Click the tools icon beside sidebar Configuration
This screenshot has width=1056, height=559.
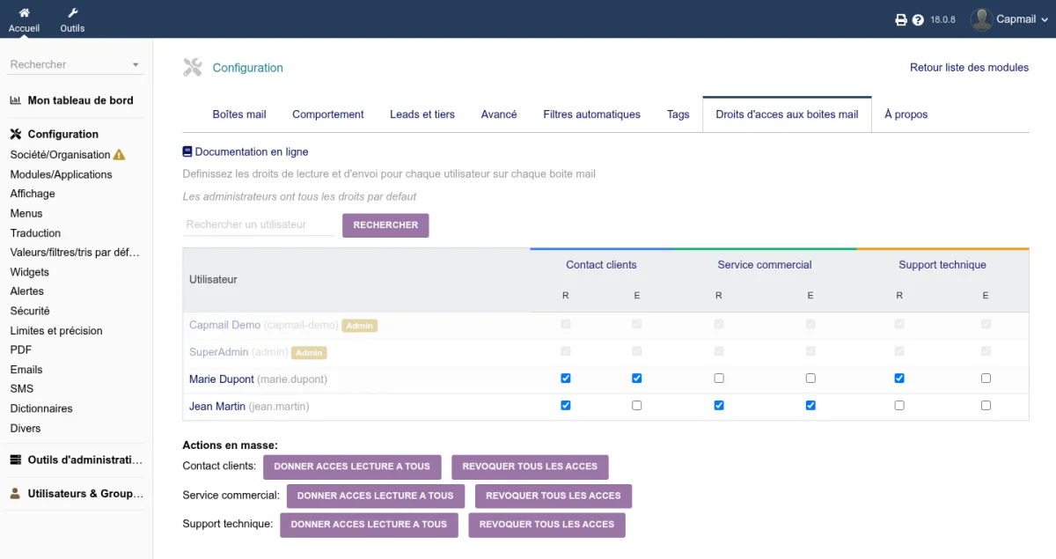16,135
